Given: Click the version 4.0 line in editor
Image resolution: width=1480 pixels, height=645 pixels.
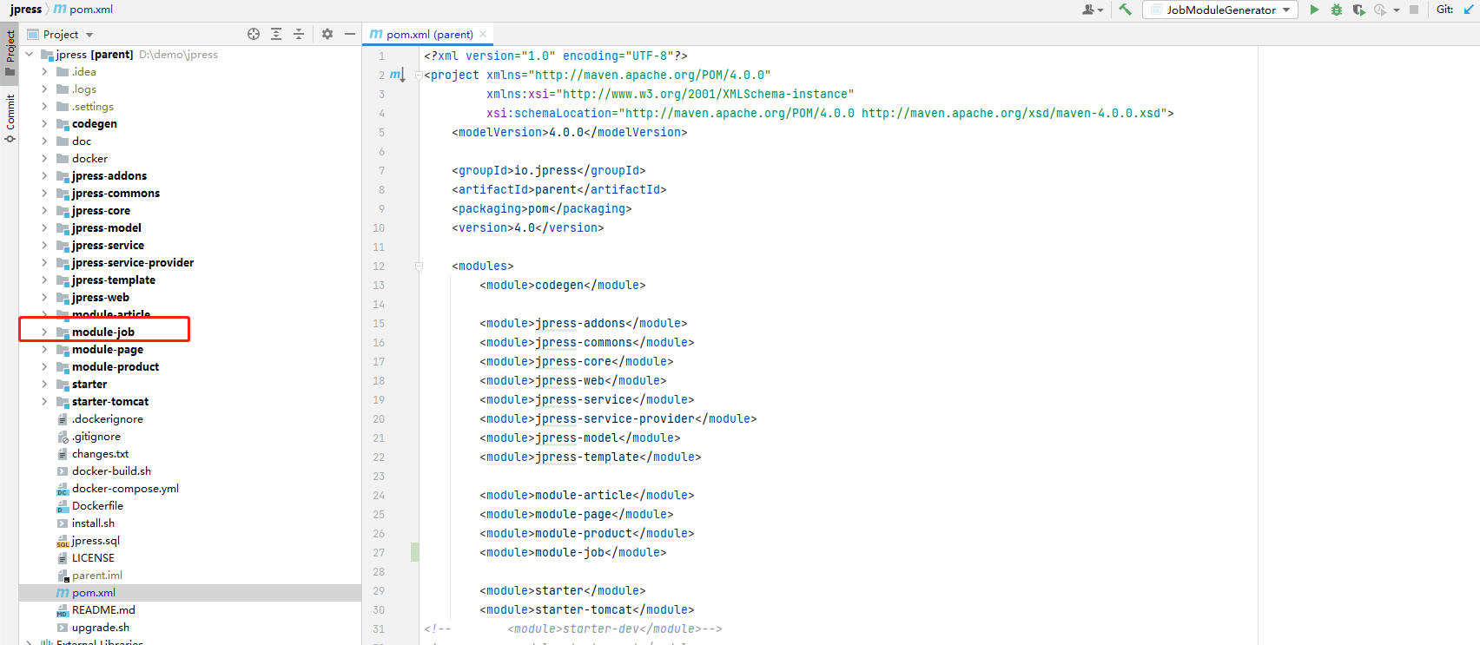Looking at the screenshot, I should pos(527,228).
